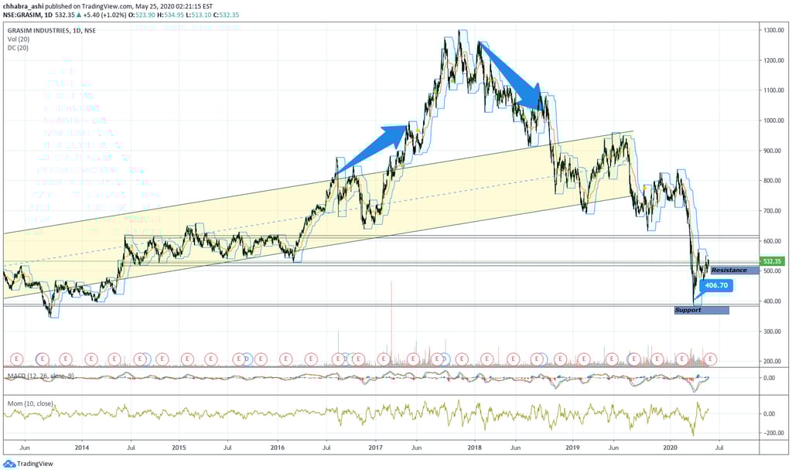Click the 2017 label on time axis

click(x=376, y=447)
